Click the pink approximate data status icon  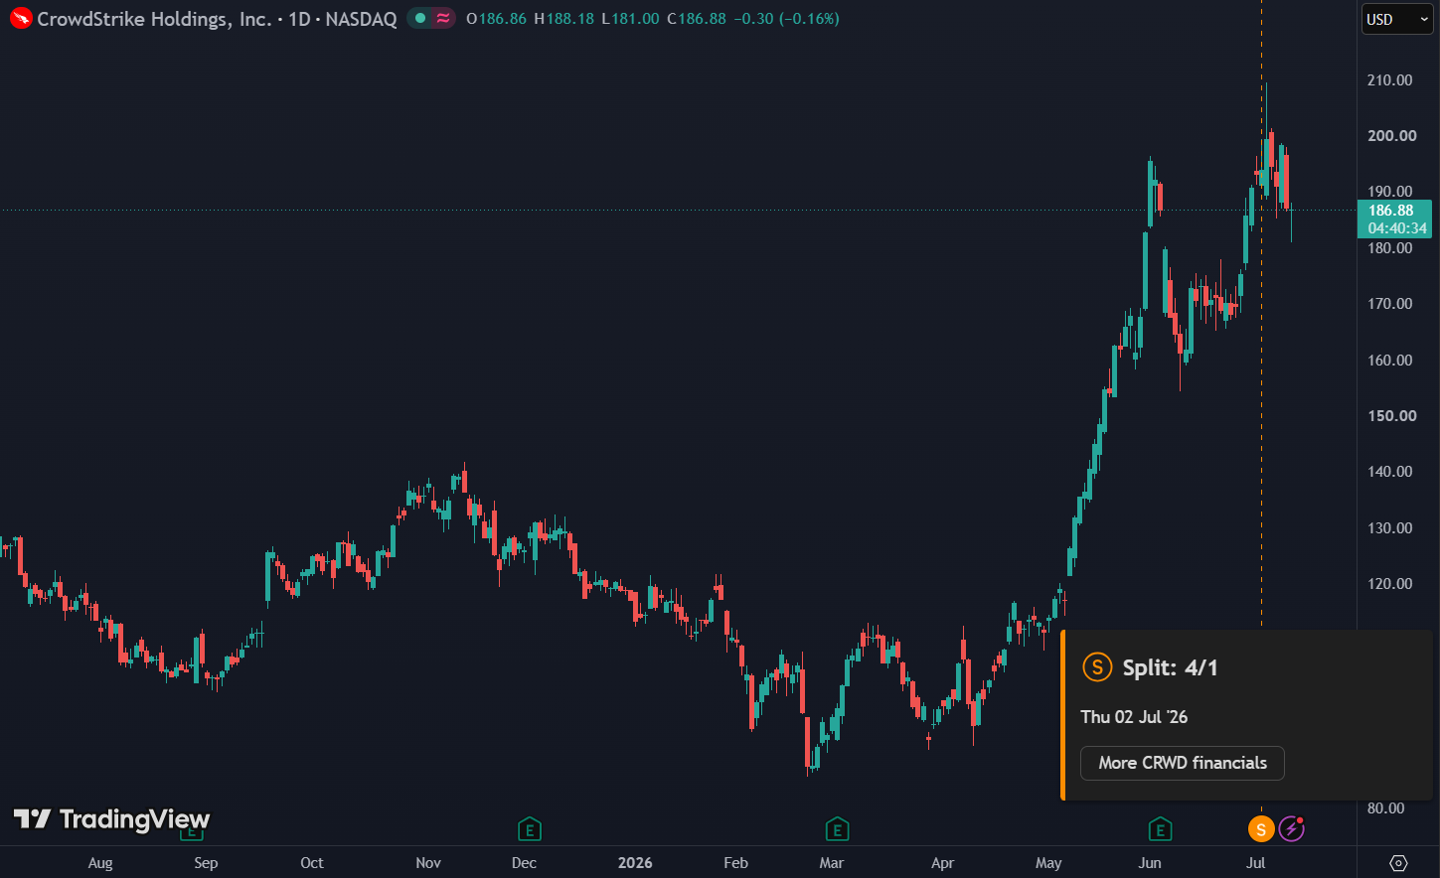(x=443, y=19)
